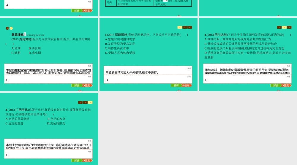297x165 pixels.
Task: Click option C.蝗虫的幼虫又叫若虫
Action: coord(244,48)
